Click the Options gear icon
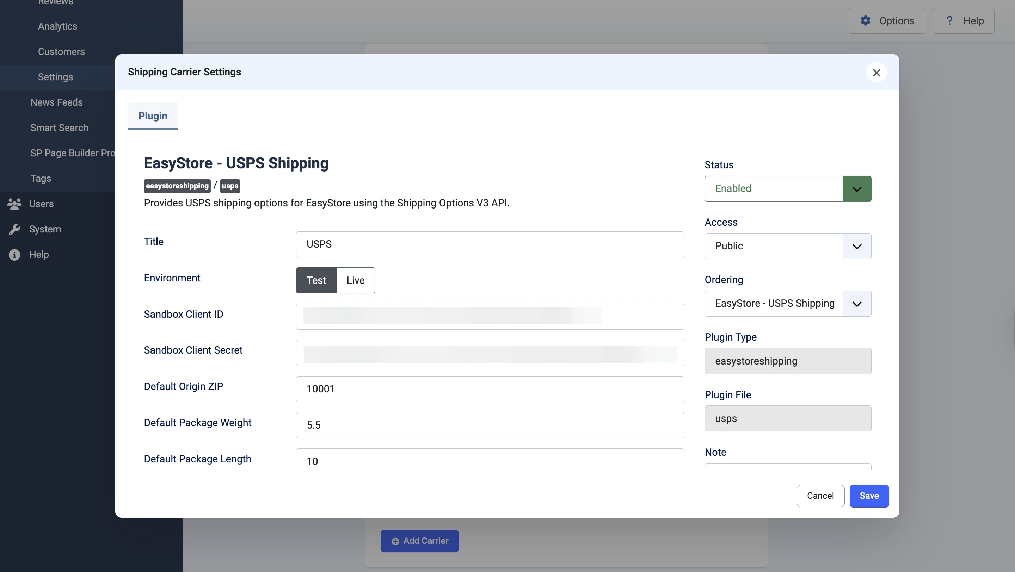This screenshot has width=1015, height=572. [866, 21]
